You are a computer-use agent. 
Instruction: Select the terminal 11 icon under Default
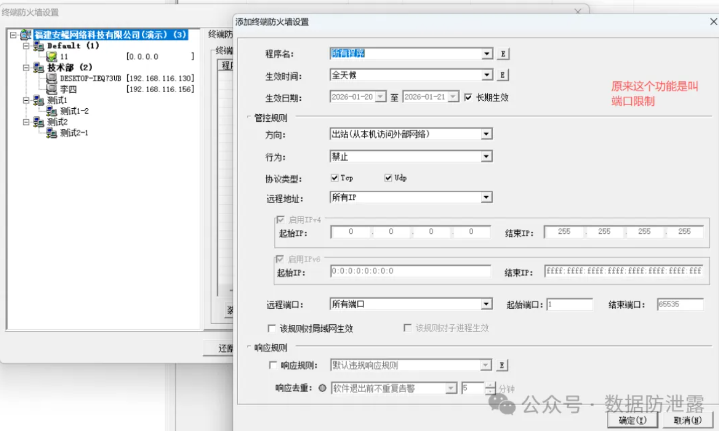(51, 57)
